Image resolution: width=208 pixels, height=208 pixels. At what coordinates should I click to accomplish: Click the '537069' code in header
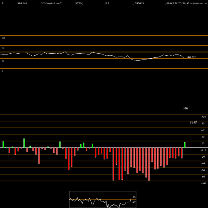[x=139, y=3]
